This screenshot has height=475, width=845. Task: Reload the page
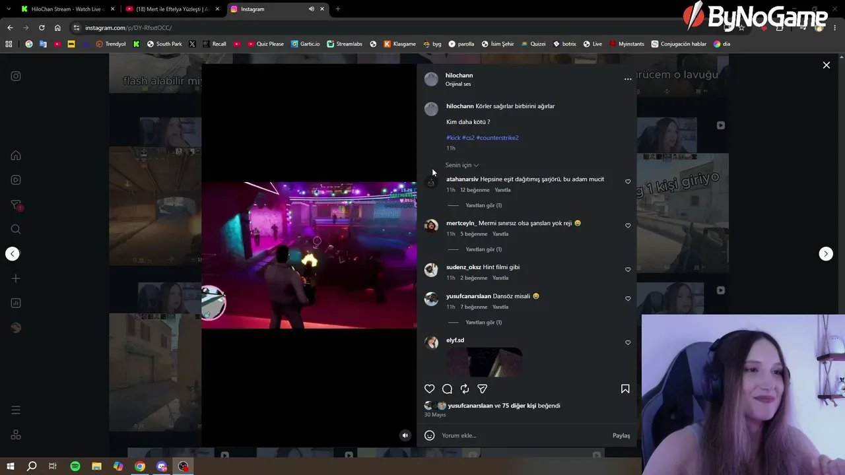pos(42,28)
